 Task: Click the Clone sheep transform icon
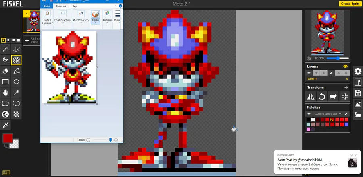click(333, 97)
